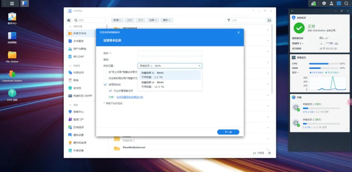This screenshot has width=352, height=172.
Task: Toggle the widgets panel icon
Action: coord(339,3)
